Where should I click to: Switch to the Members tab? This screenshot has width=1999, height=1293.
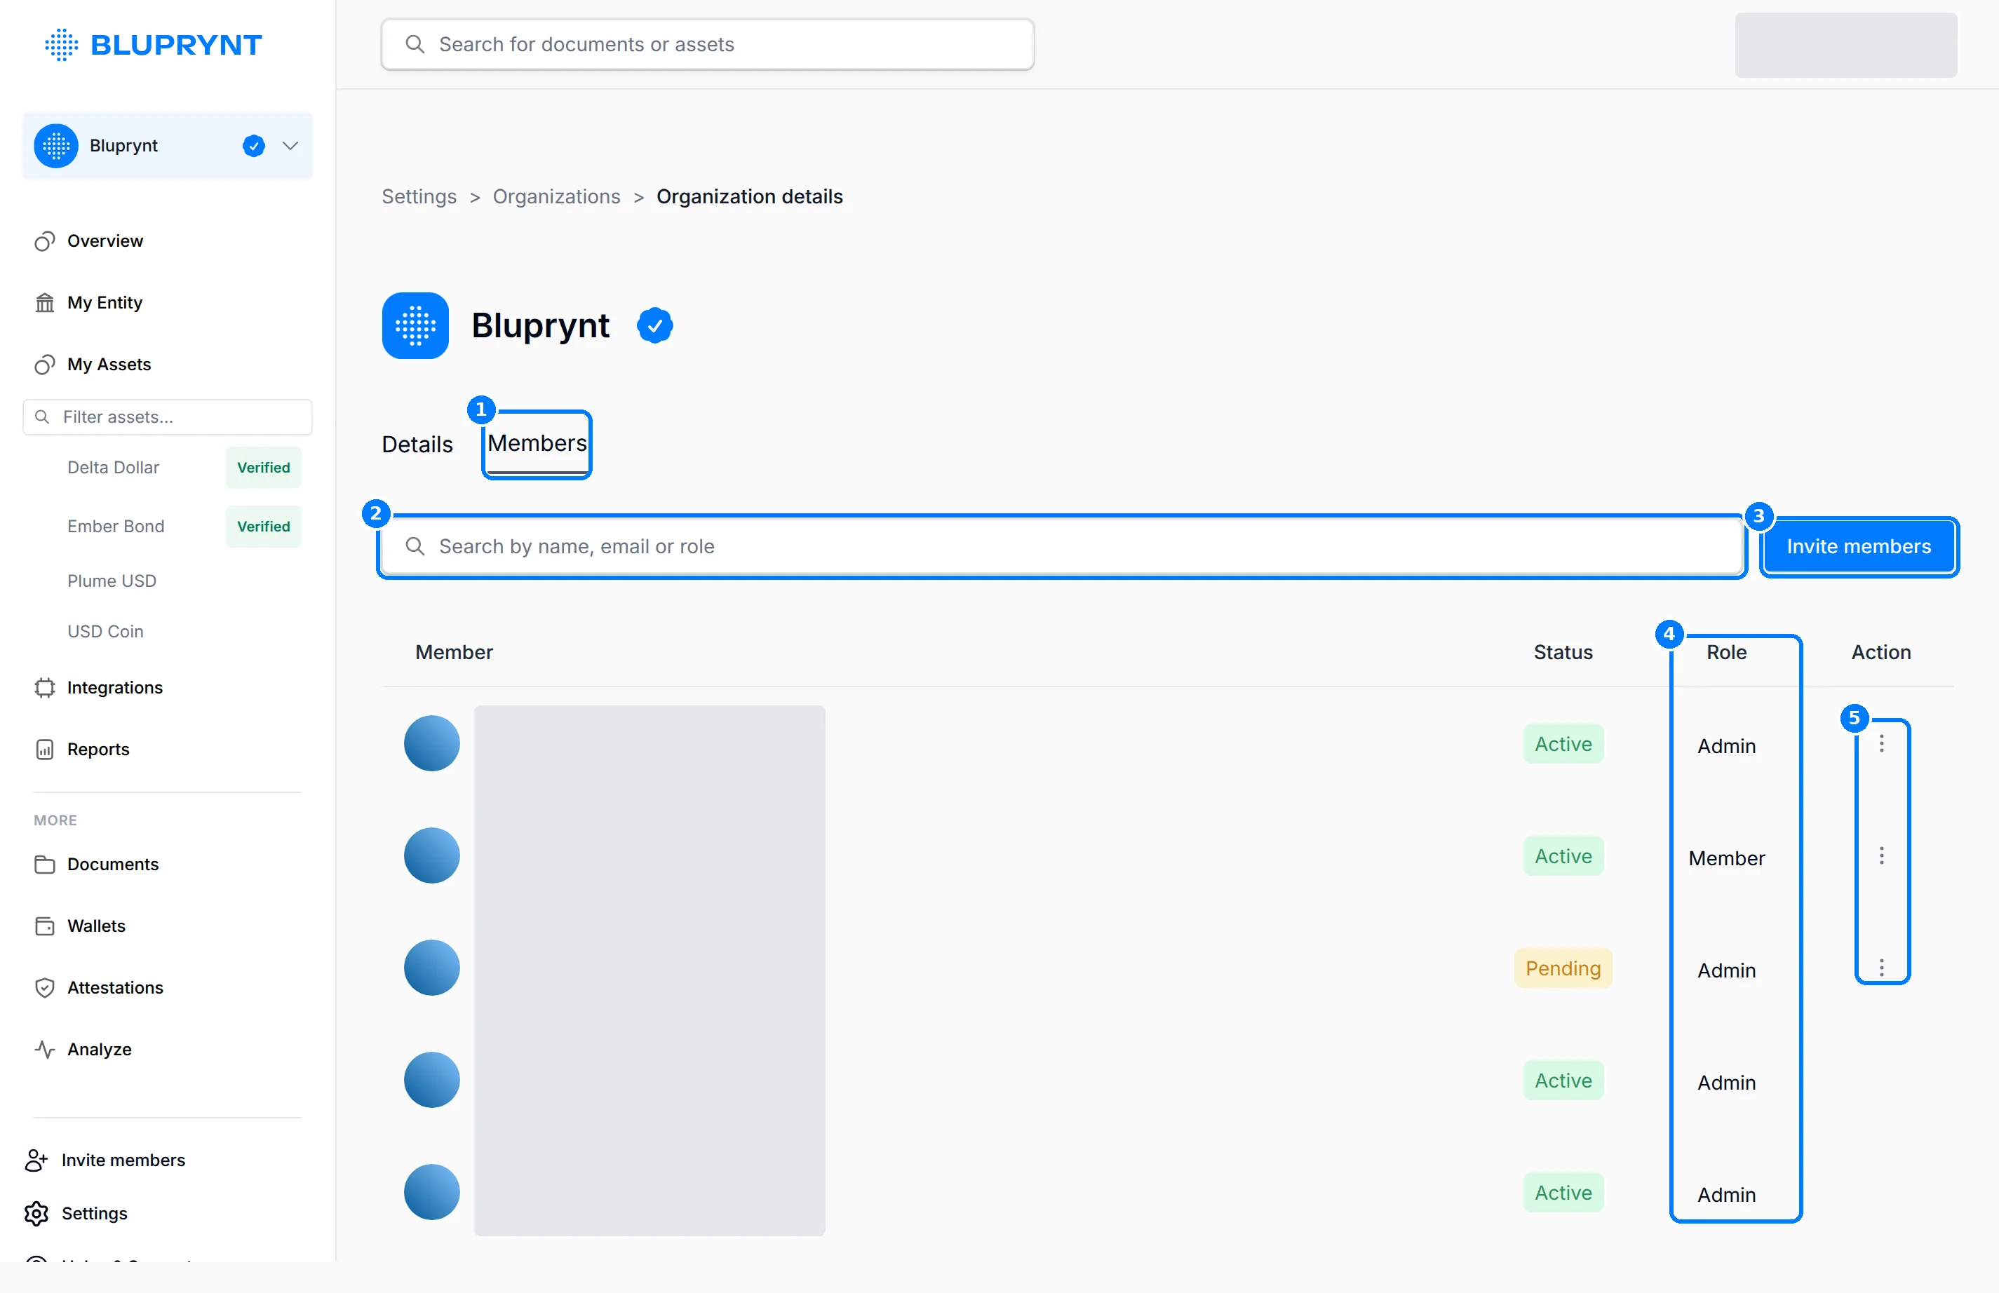537,443
